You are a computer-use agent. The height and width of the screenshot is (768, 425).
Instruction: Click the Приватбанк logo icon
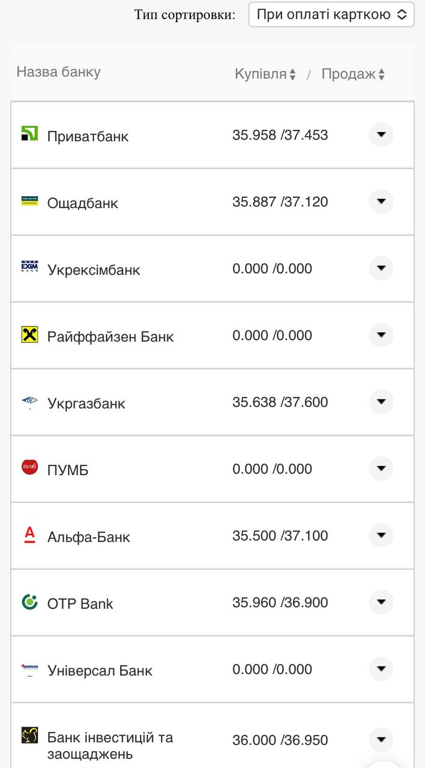[x=29, y=134]
